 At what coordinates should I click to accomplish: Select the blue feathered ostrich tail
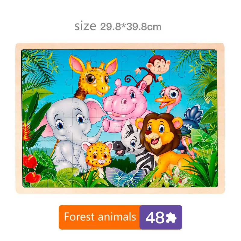tap(192, 117)
